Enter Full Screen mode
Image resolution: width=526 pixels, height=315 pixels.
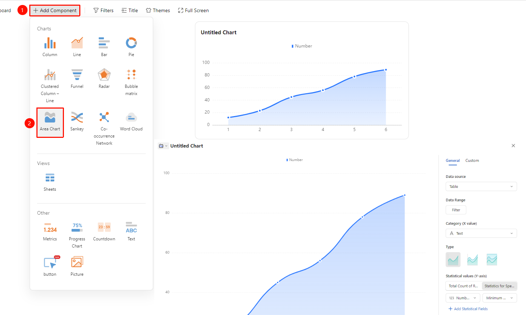(193, 10)
